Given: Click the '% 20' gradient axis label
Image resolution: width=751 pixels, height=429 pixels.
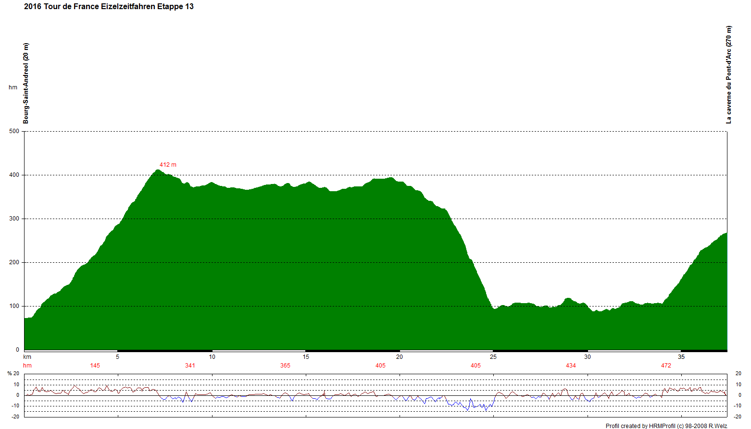Looking at the screenshot, I should [x=13, y=373].
